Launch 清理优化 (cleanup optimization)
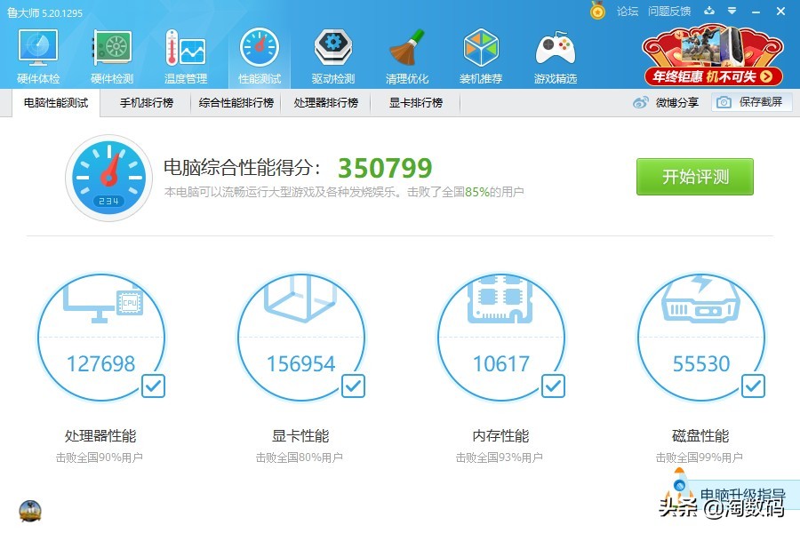 [x=407, y=53]
